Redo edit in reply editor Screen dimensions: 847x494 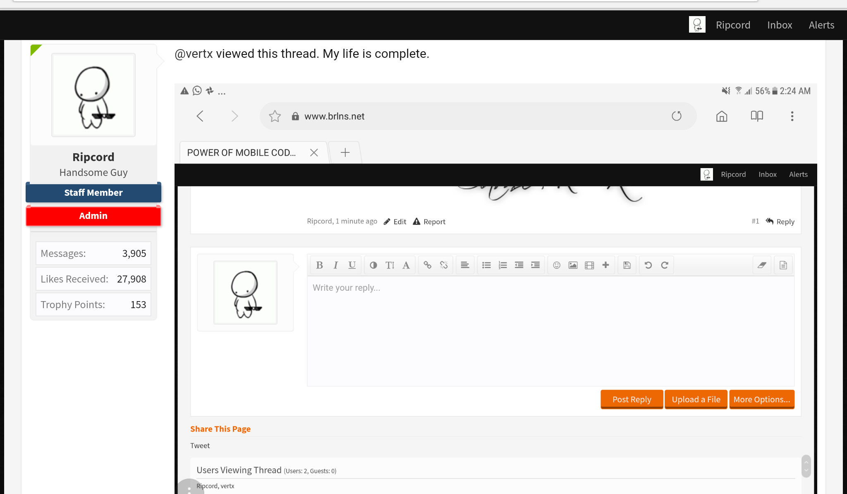click(x=665, y=265)
